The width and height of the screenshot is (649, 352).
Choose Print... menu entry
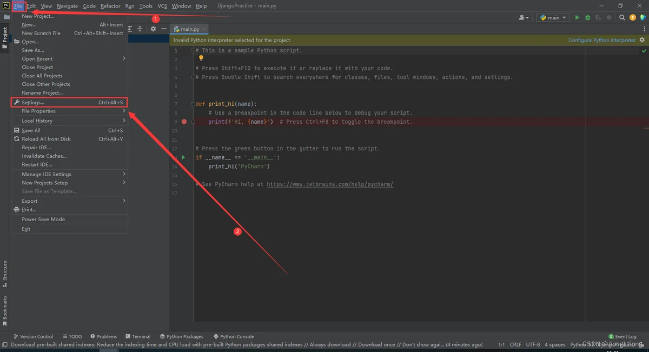point(69,210)
